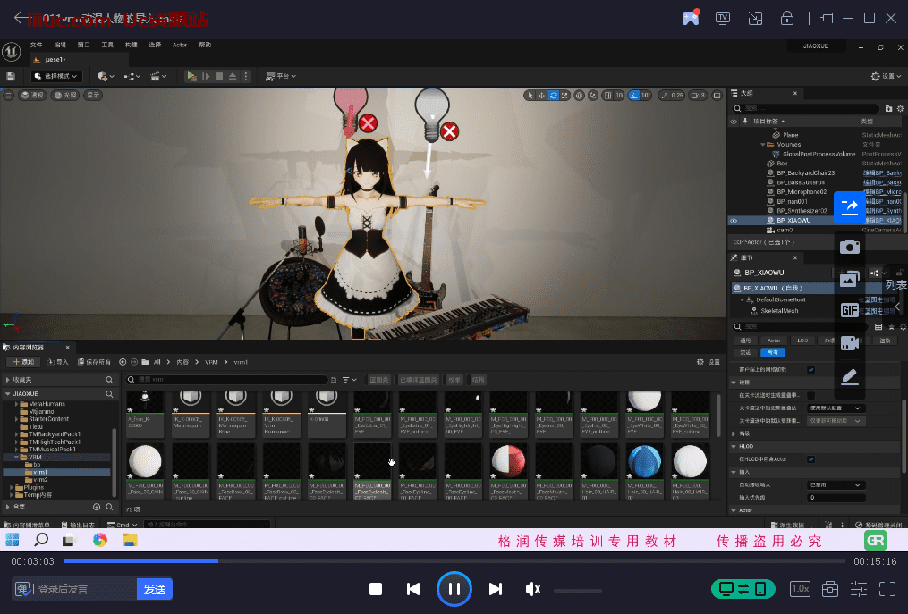Enter fullscreen mode in the player
This screenshot has height=614, width=908.
click(x=887, y=589)
